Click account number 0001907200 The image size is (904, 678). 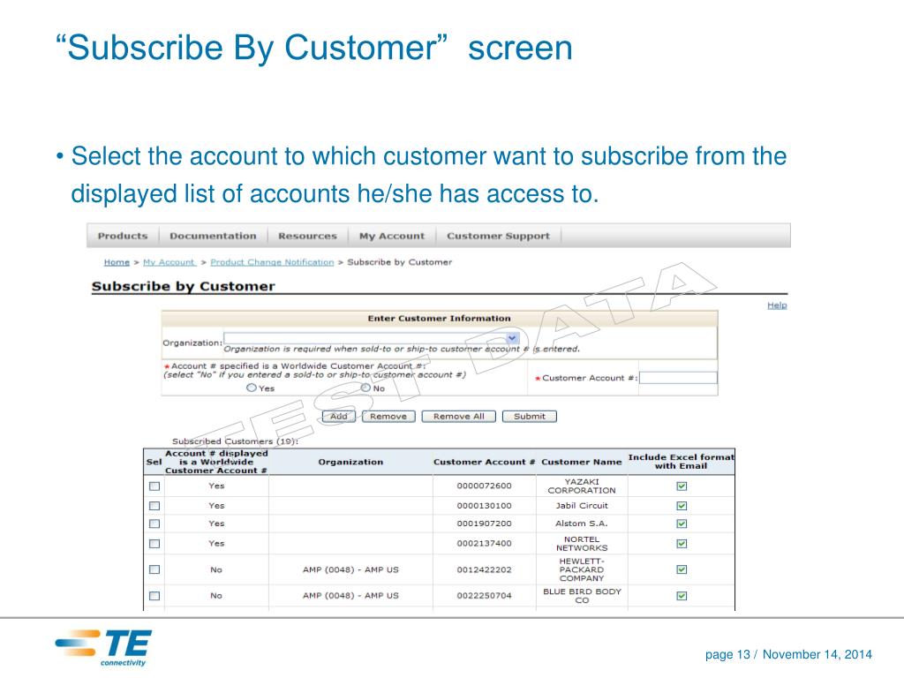click(485, 524)
